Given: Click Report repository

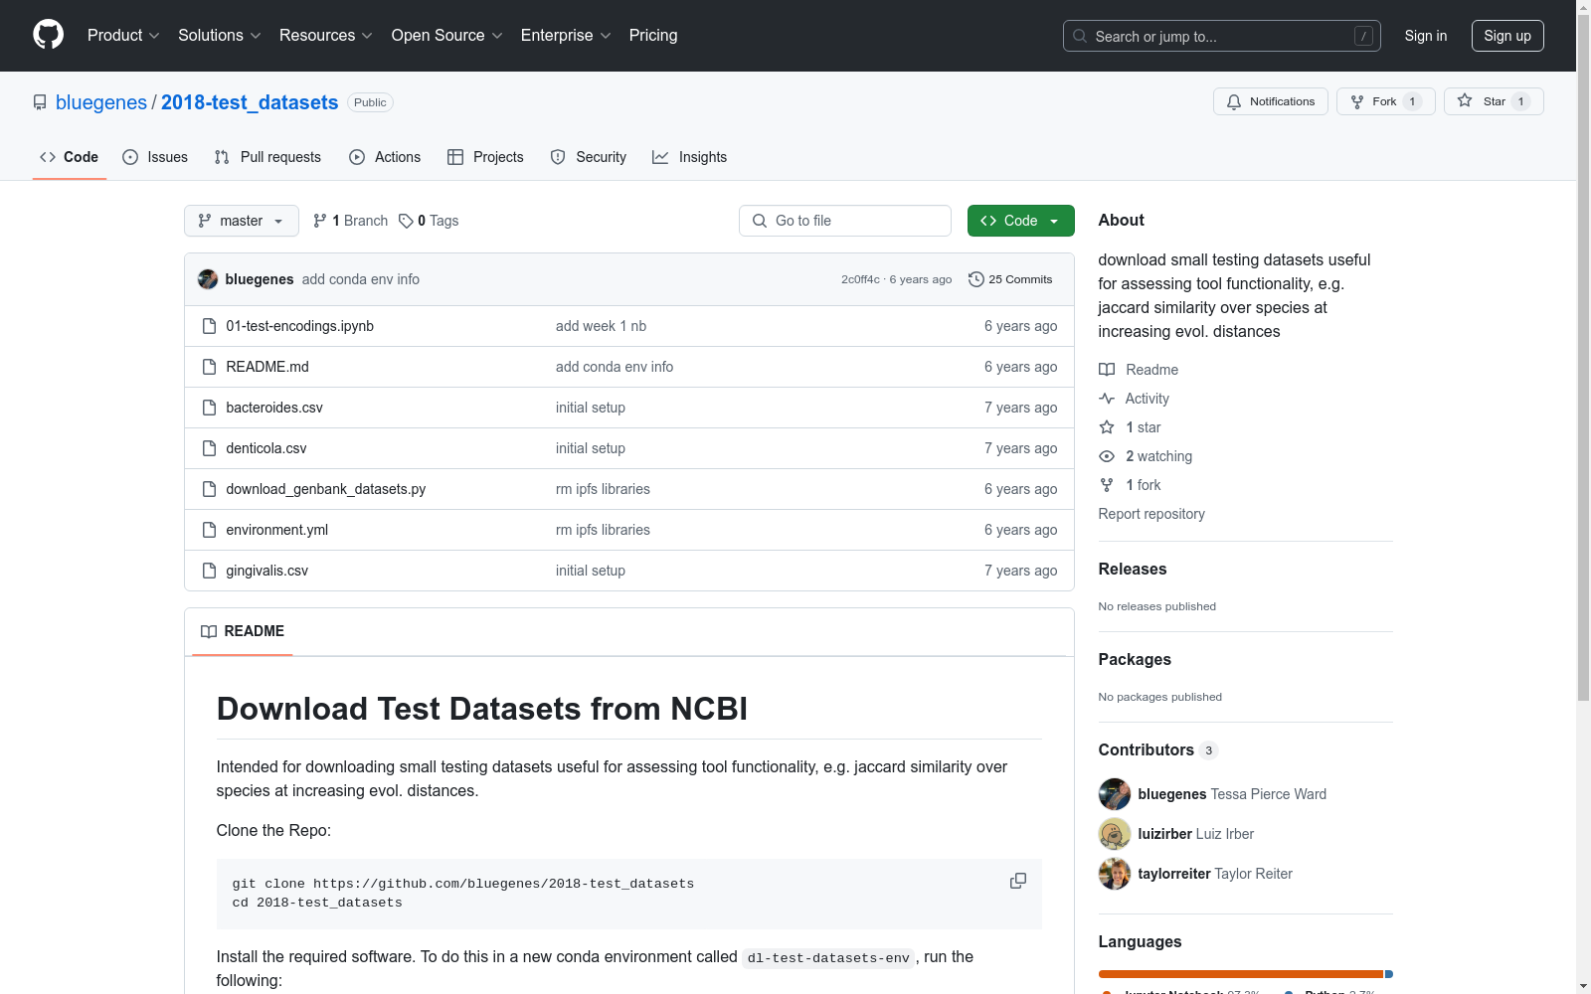Looking at the screenshot, I should coord(1151,514).
